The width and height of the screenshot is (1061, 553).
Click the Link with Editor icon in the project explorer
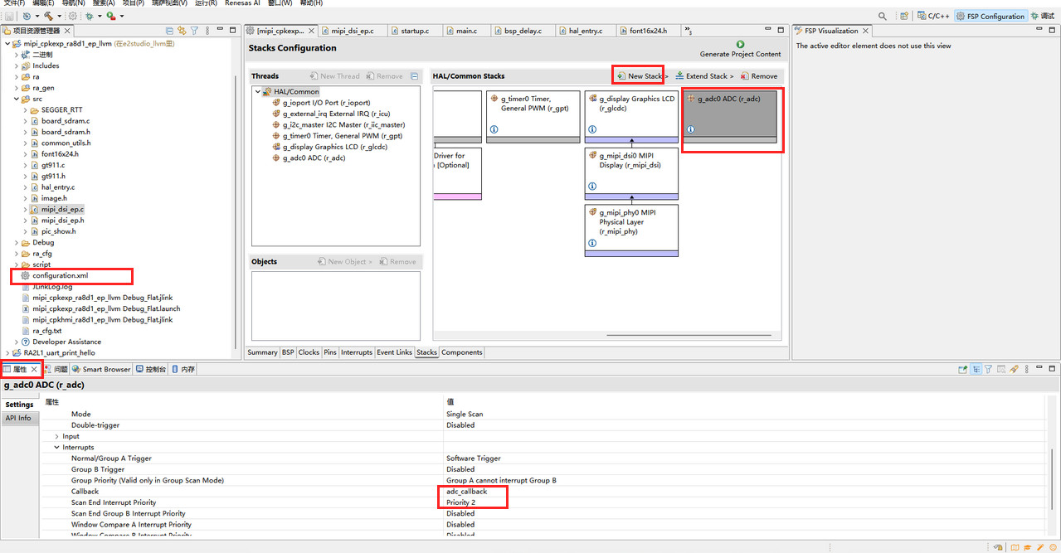[182, 31]
